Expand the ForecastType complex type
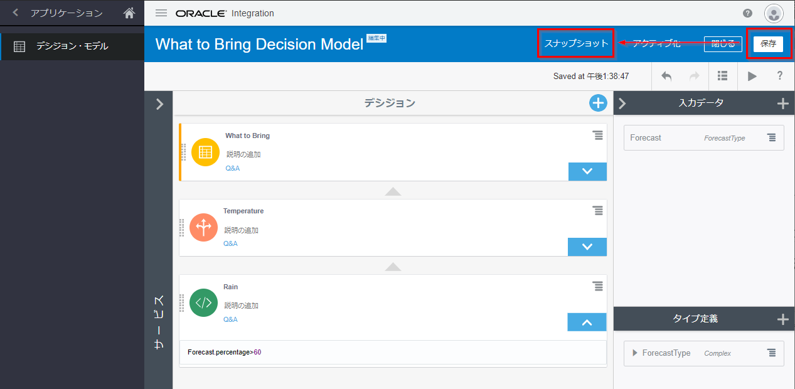The width and height of the screenshot is (795, 389). click(x=635, y=353)
